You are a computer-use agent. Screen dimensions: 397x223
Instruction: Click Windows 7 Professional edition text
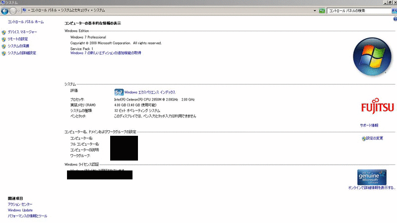[88, 37]
